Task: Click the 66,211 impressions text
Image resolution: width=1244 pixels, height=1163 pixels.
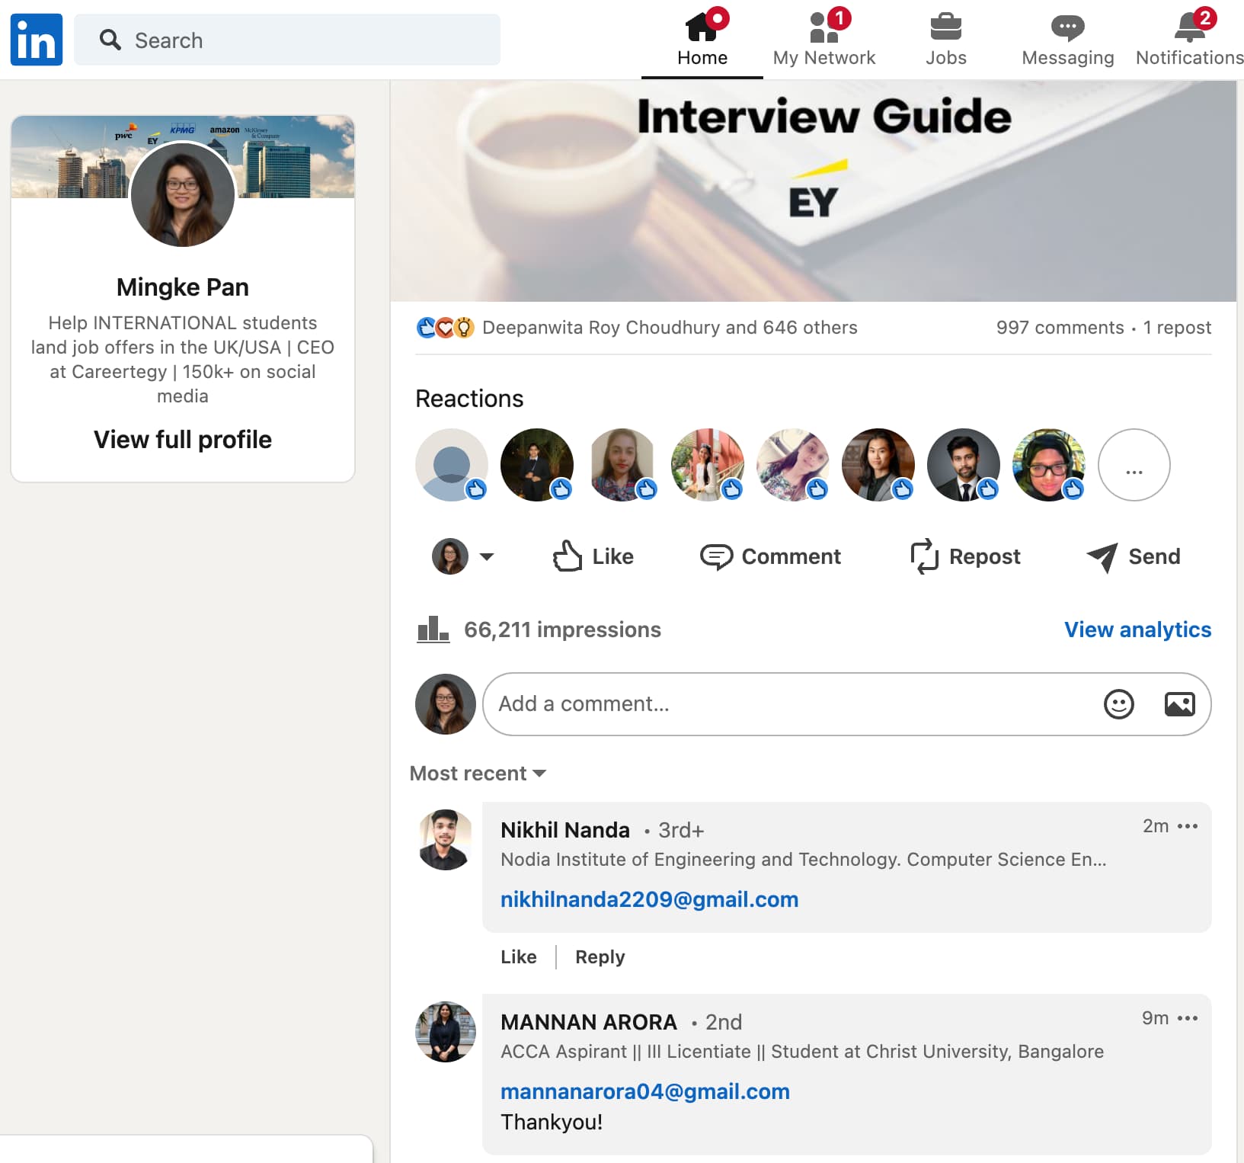Action: [x=562, y=630]
